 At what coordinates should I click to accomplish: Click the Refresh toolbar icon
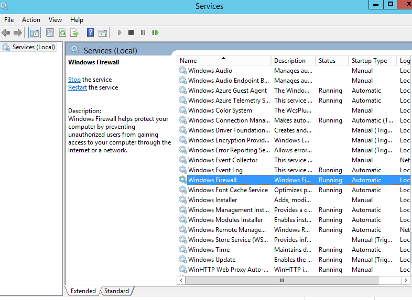62,32
